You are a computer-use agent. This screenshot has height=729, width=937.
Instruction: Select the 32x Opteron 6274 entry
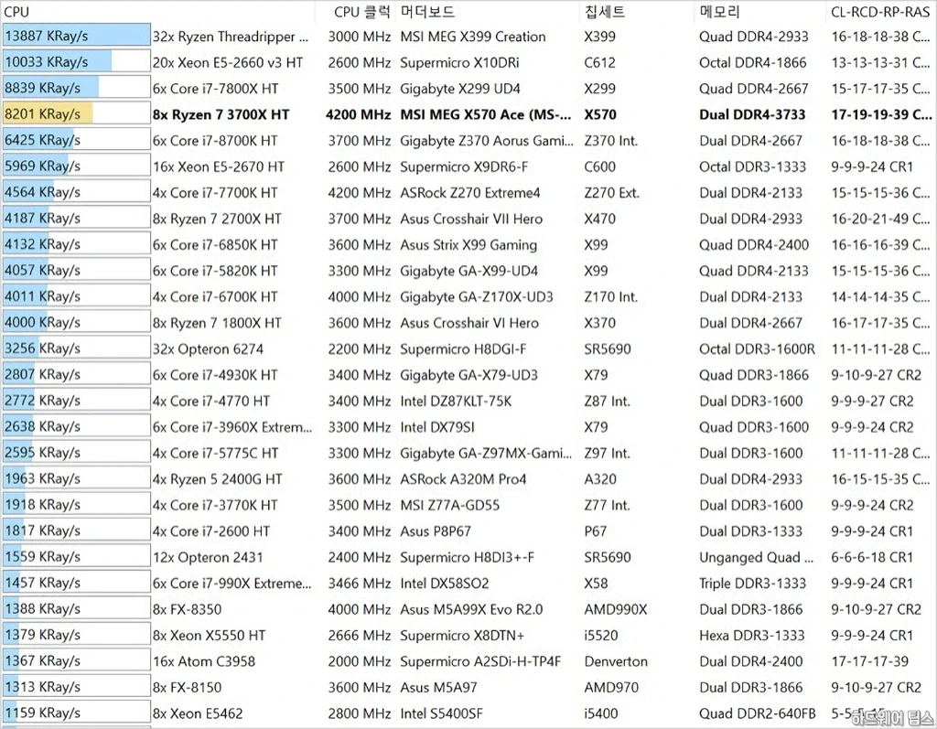point(208,349)
